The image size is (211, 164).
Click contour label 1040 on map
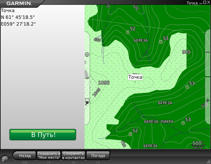click(x=97, y=93)
